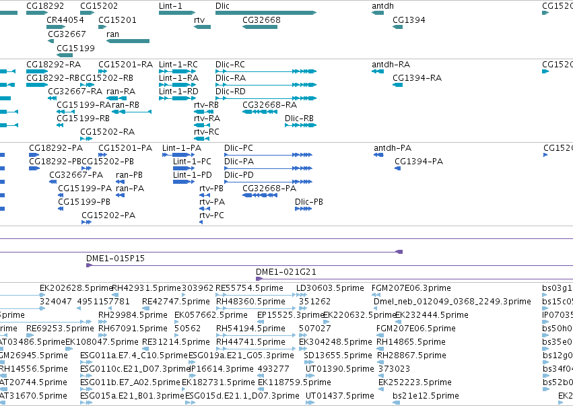
Task: Select the CG15202 gene label
Action: [99, 6]
